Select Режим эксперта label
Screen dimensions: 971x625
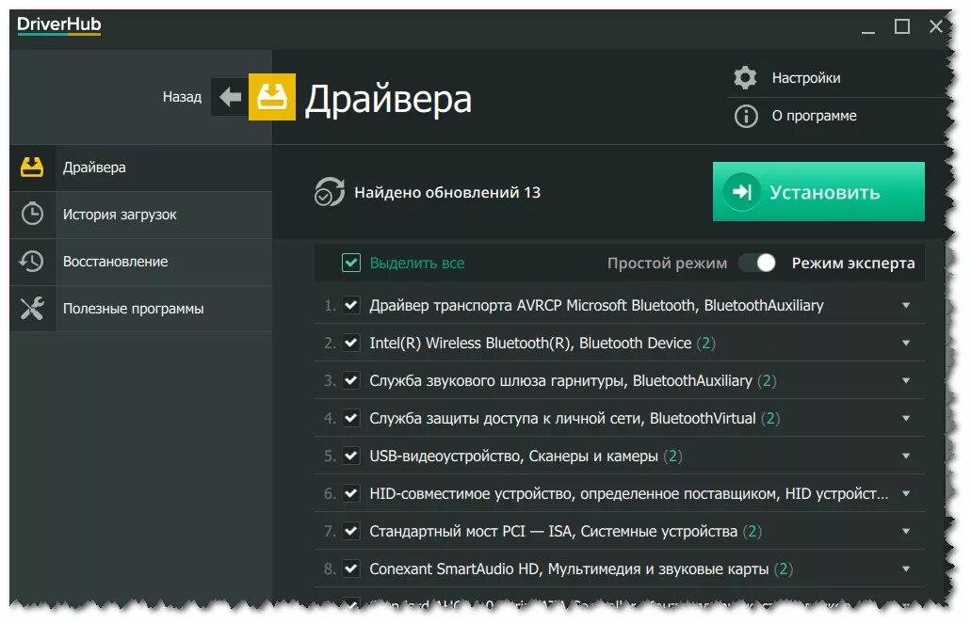852,263
